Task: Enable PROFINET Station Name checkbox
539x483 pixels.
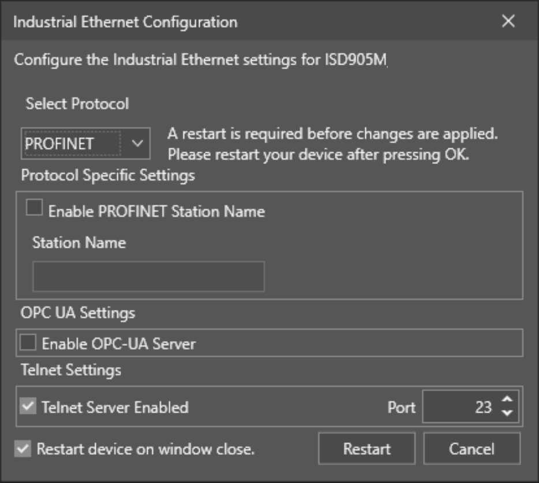Action: [x=35, y=209]
